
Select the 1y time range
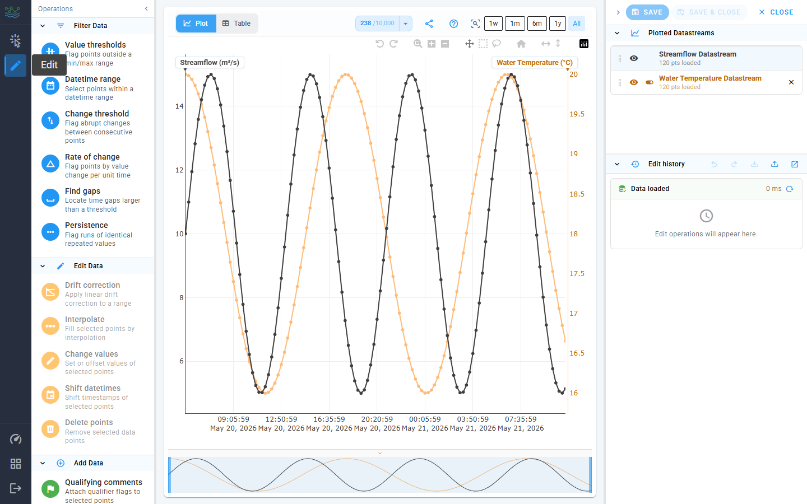558,24
